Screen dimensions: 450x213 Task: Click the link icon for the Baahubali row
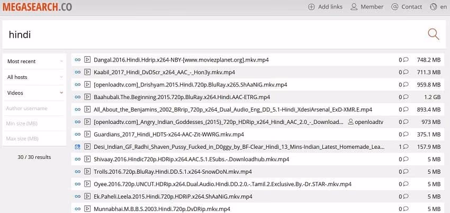click(x=77, y=97)
